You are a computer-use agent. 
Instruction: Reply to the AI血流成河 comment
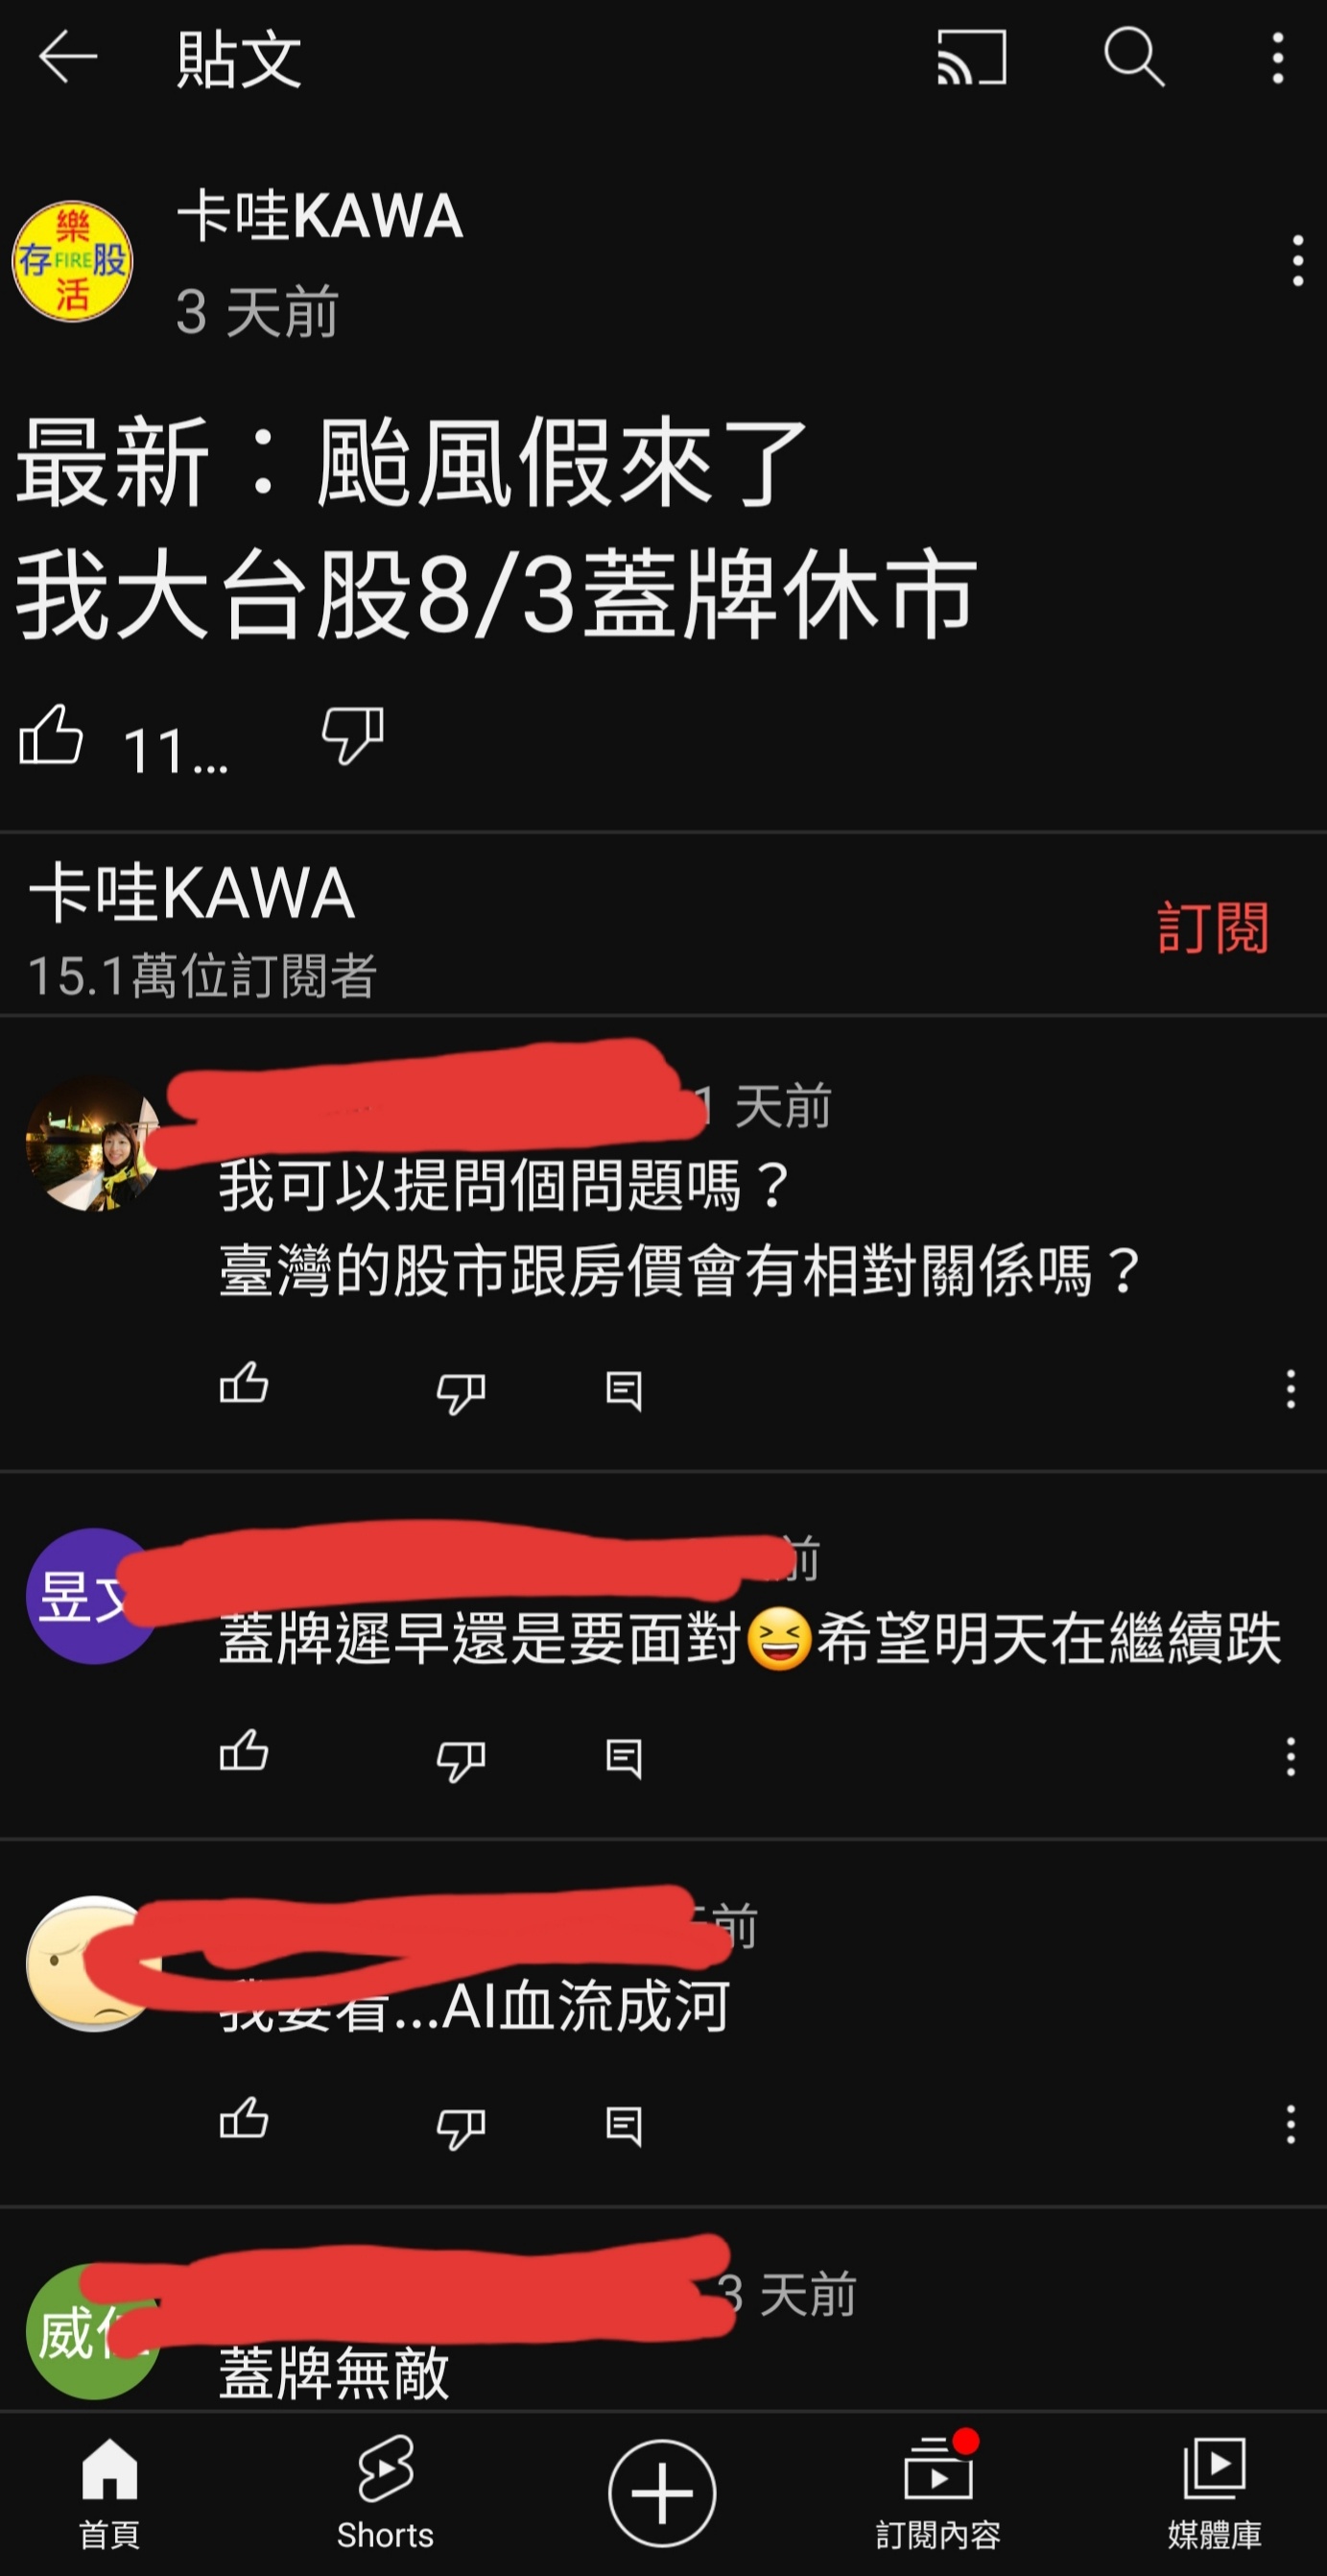[x=624, y=2126]
